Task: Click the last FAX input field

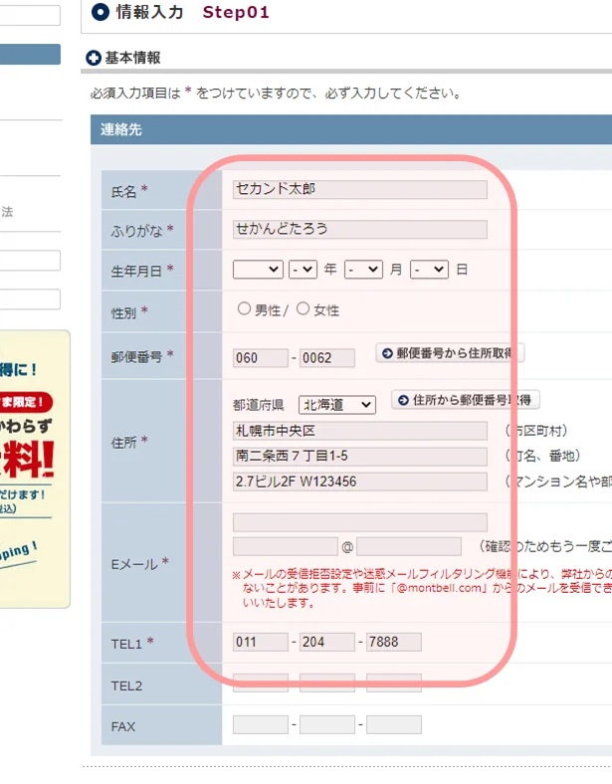Action: coord(394,724)
